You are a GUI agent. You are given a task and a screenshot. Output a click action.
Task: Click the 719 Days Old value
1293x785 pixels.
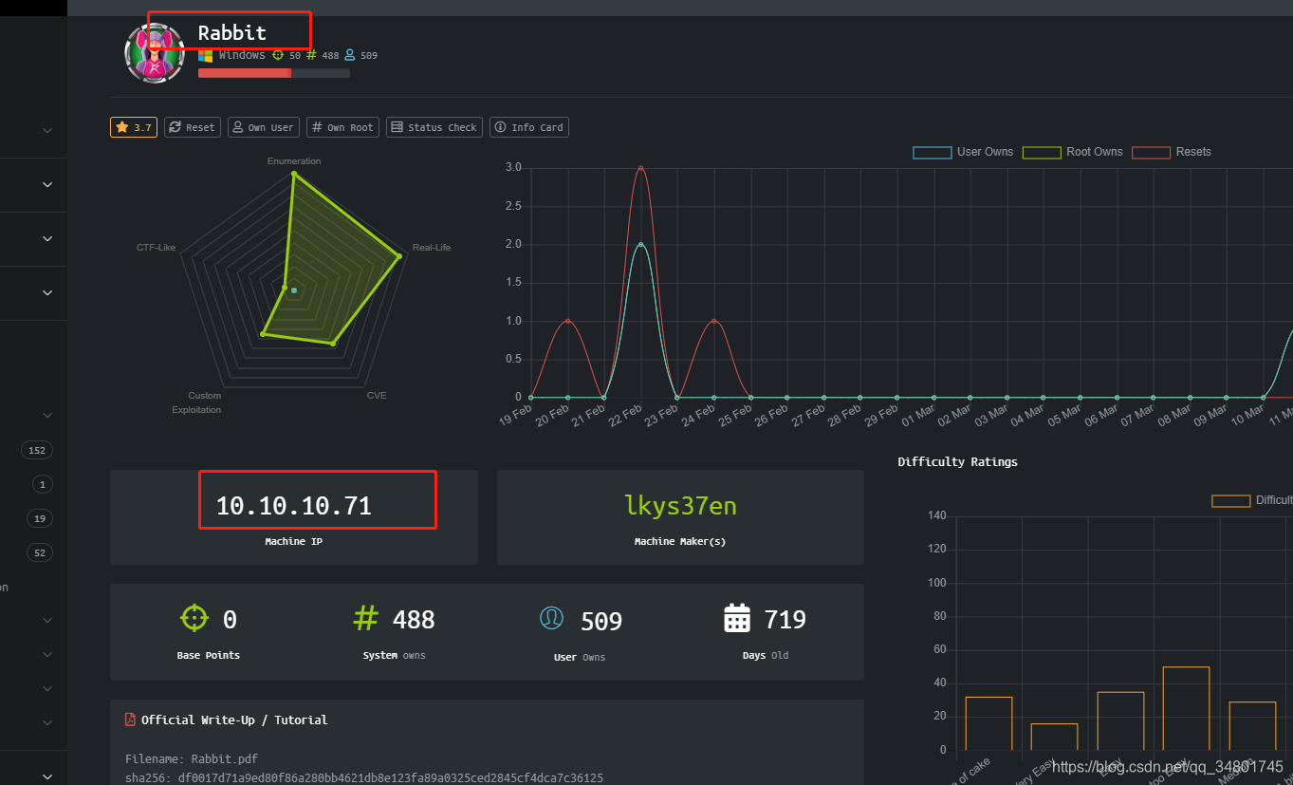pyautogui.click(x=785, y=620)
